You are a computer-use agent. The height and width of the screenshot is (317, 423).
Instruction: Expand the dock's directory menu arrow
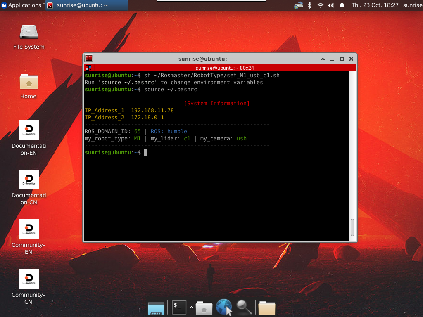click(191, 308)
